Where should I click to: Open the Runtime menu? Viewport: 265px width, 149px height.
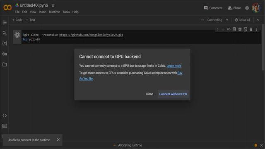point(54,12)
